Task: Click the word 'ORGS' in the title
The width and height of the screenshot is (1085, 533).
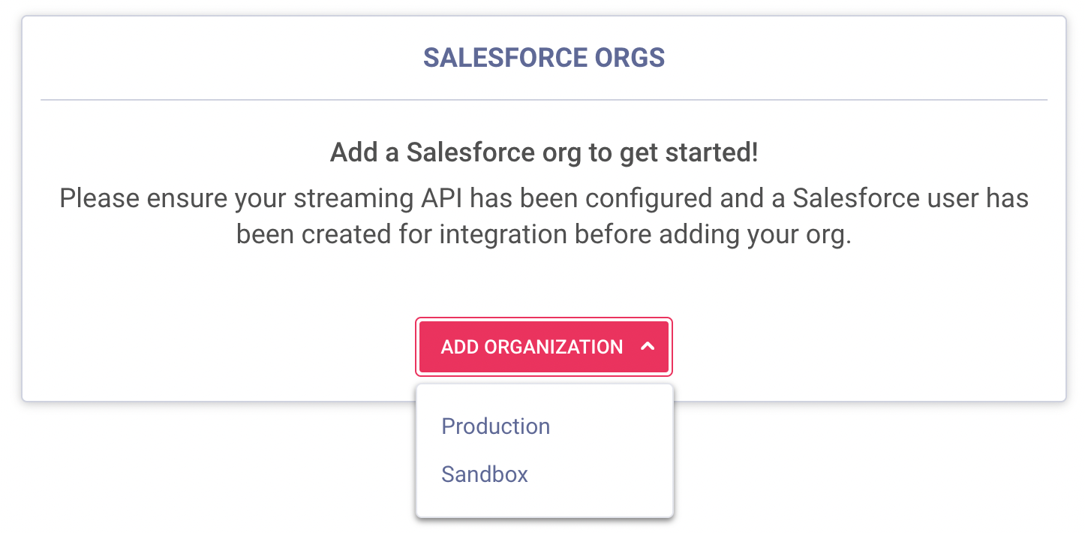Action: (x=630, y=58)
